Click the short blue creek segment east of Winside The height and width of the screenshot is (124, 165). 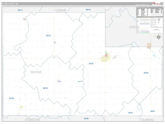click(x=80, y=81)
